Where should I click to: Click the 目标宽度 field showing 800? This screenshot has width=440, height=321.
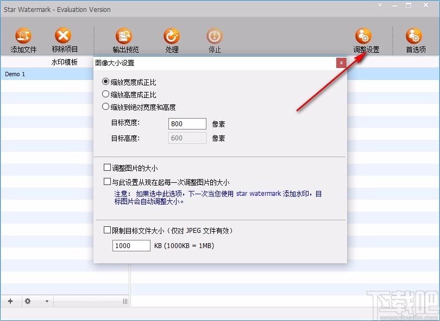coord(187,124)
